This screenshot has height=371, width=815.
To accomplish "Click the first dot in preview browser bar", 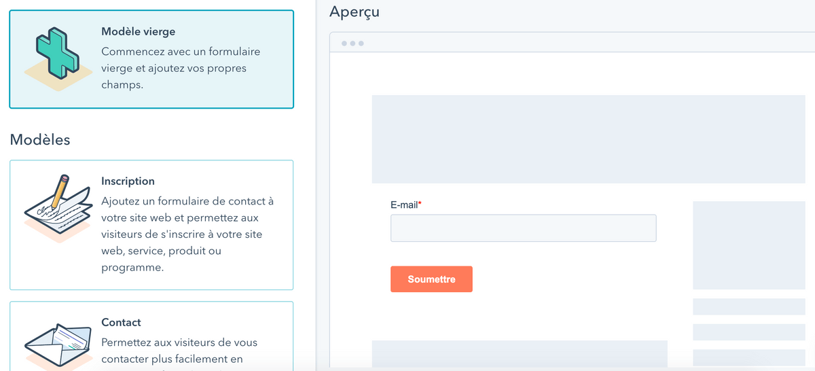I will click(x=344, y=43).
